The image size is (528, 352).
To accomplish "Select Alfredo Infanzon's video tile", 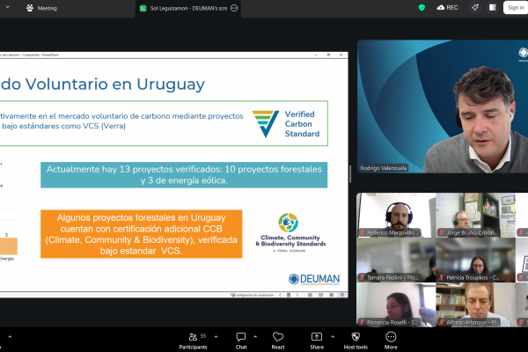I will click(x=475, y=304).
